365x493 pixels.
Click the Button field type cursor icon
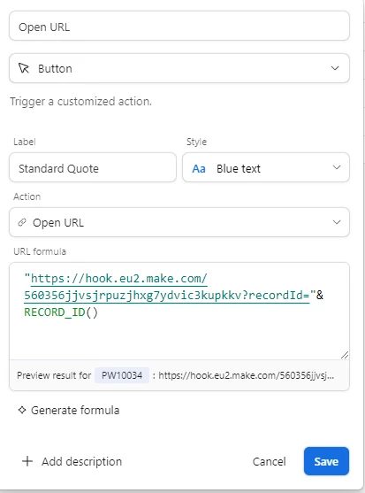click(x=24, y=68)
